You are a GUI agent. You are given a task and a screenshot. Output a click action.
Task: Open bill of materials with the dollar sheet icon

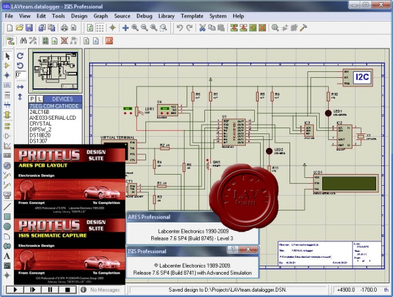click(x=86, y=41)
